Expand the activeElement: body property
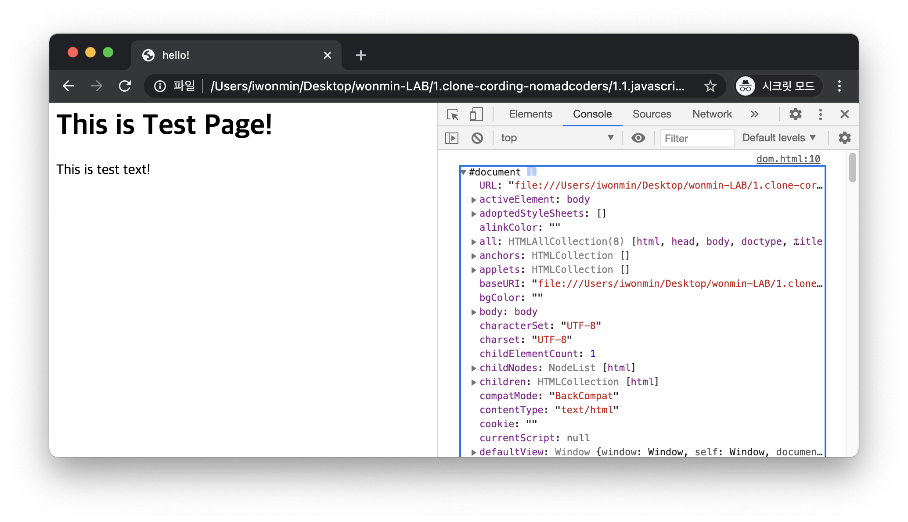The width and height of the screenshot is (908, 522). (474, 200)
